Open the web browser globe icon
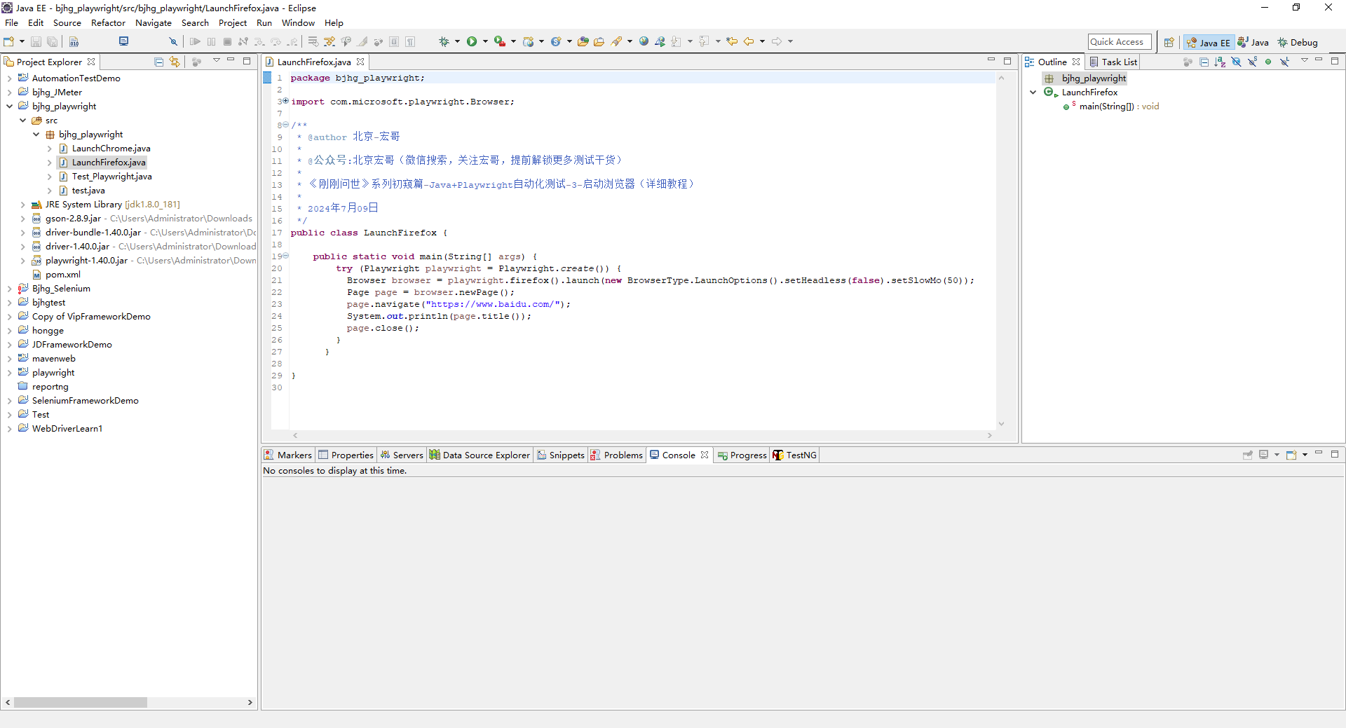 pos(644,42)
